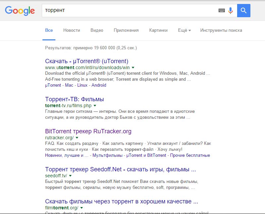Open the Linux sitelink
This screenshot has width=265, height=214.
[x=82, y=85]
